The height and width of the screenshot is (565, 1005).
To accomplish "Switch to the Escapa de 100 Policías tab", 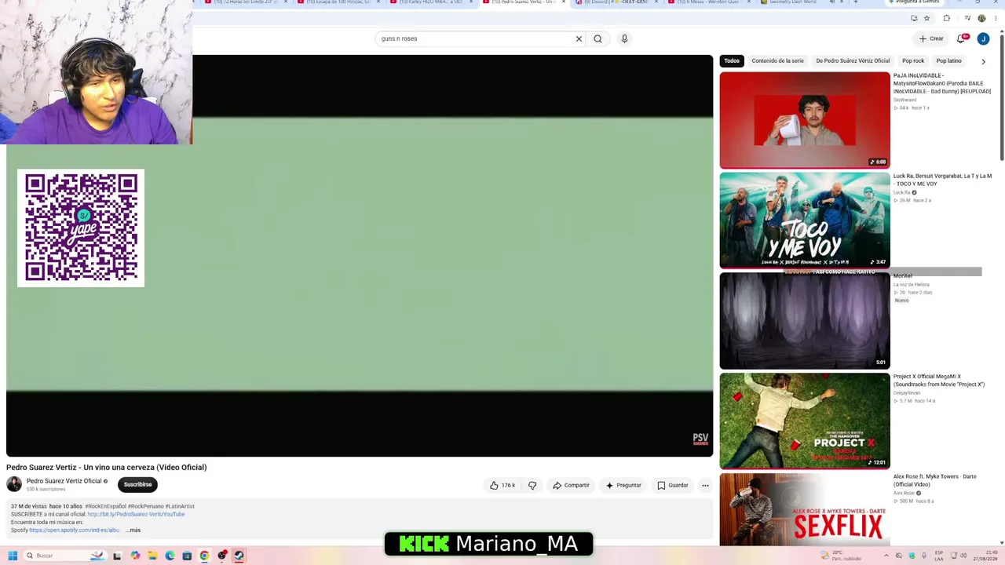I will point(338,2).
